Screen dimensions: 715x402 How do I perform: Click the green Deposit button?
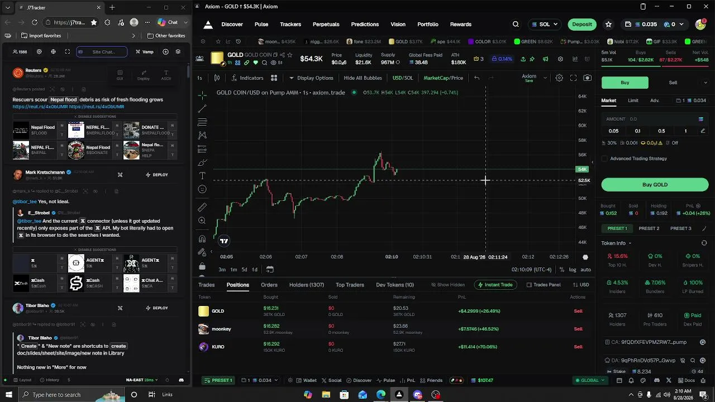tap(582, 25)
